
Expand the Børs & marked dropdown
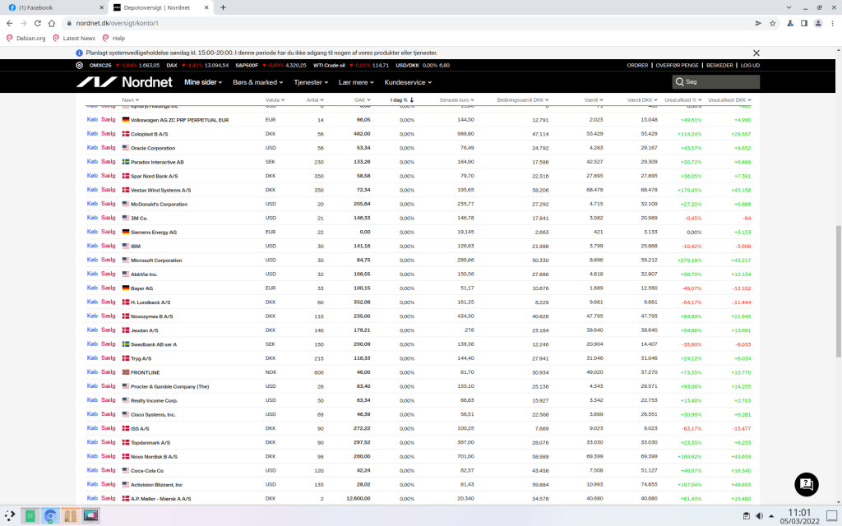pos(257,82)
